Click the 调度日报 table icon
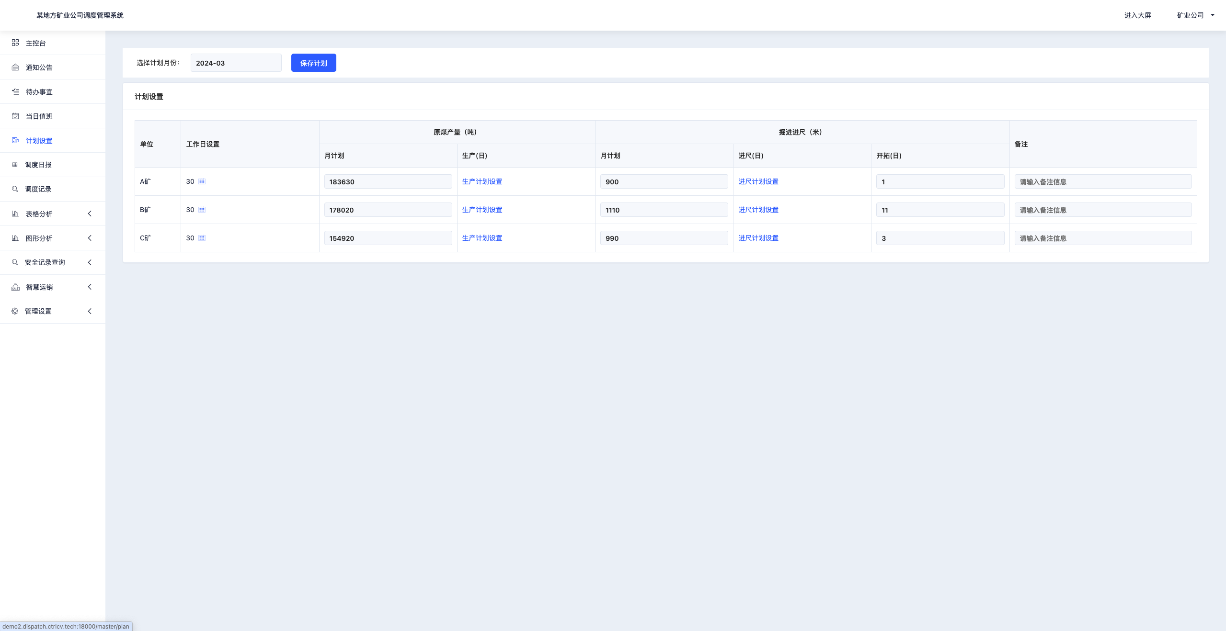The image size is (1226, 631). [x=15, y=165]
